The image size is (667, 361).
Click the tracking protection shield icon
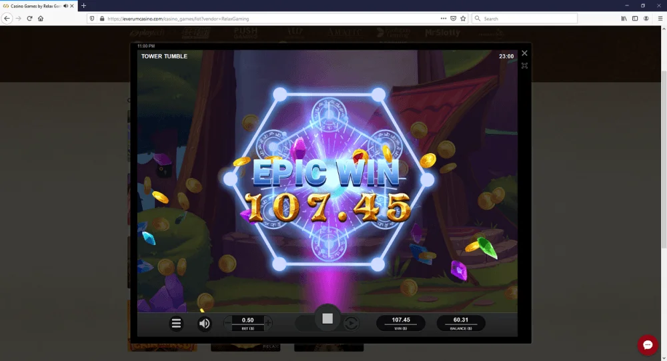92,19
